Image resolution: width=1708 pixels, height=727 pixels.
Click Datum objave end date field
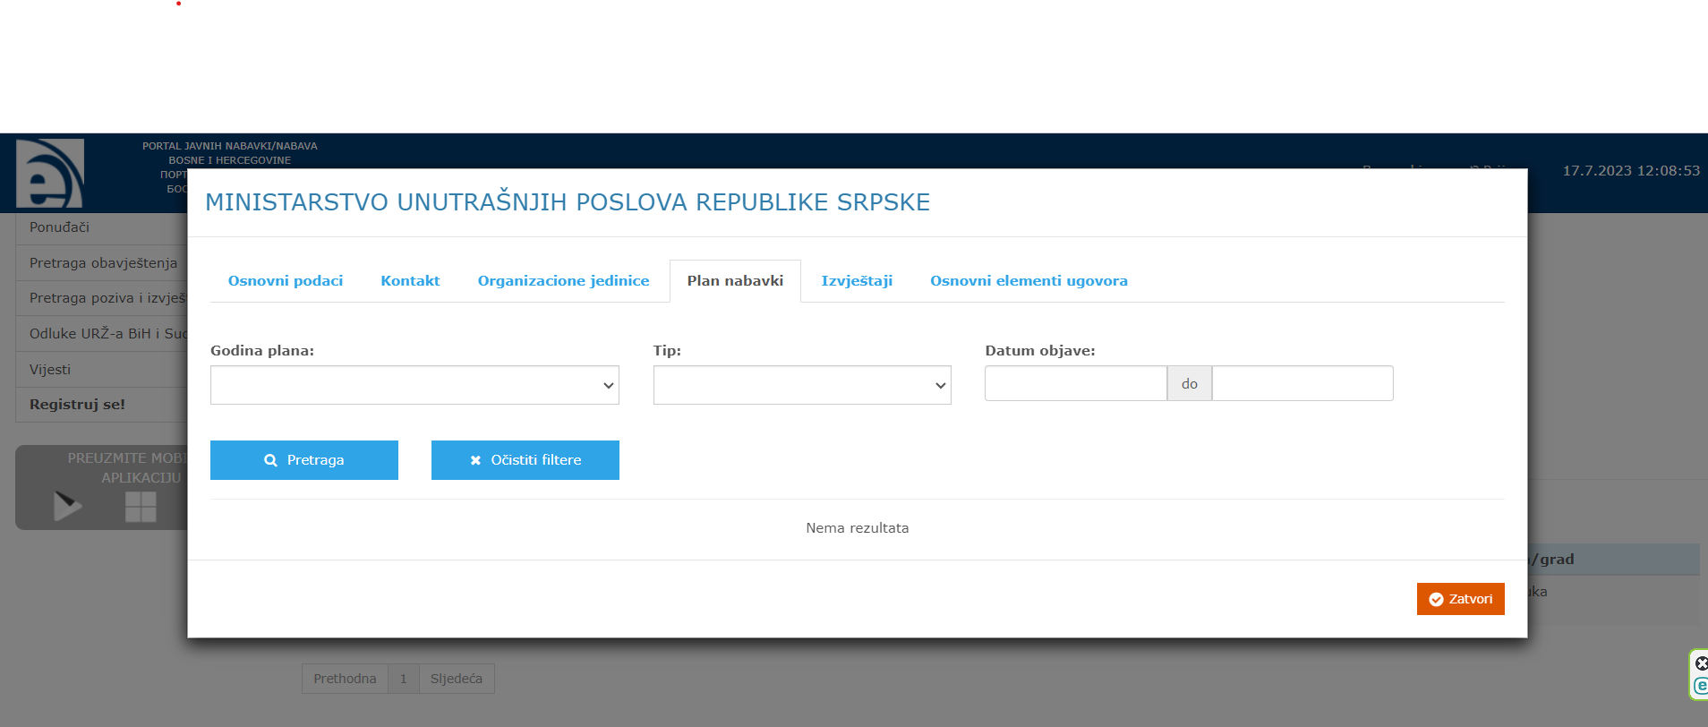pos(1302,383)
